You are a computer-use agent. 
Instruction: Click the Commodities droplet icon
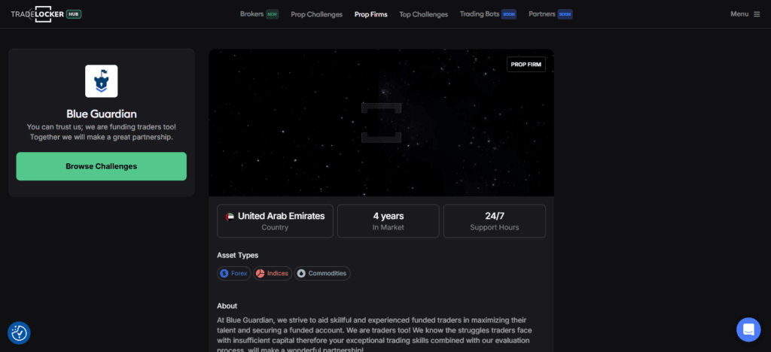(x=301, y=274)
